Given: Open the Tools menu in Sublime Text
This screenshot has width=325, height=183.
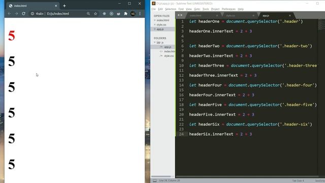Looking at the screenshot, I should (x=206, y=9).
